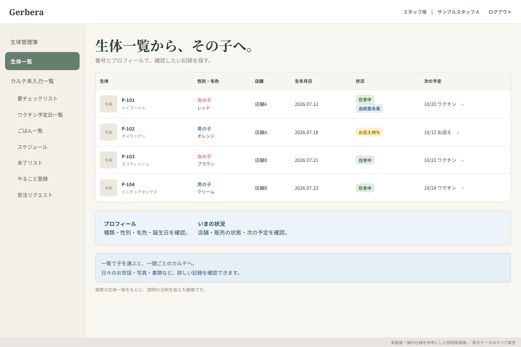
Task: Click the スタッフ用 header label
Action: (x=415, y=12)
